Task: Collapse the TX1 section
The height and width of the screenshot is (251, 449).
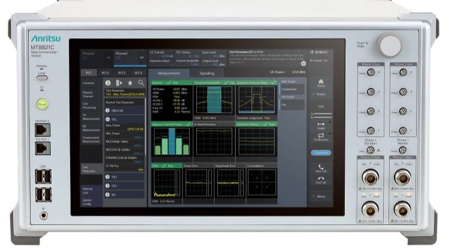Action: click(125, 119)
